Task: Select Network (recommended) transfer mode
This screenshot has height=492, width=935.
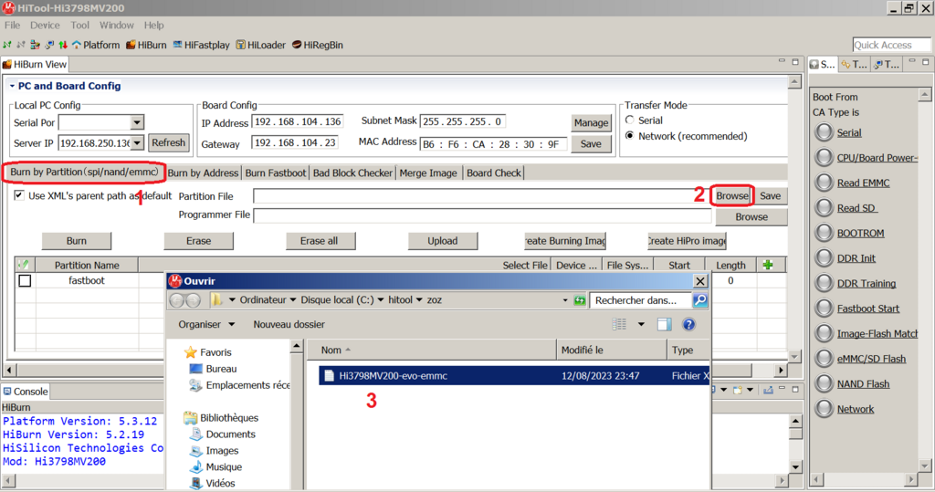Action: coord(630,136)
